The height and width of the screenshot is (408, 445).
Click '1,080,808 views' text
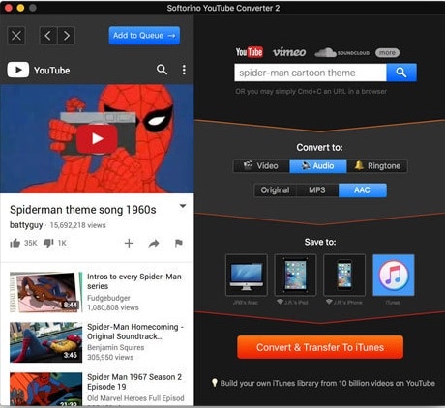tap(113, 307)
